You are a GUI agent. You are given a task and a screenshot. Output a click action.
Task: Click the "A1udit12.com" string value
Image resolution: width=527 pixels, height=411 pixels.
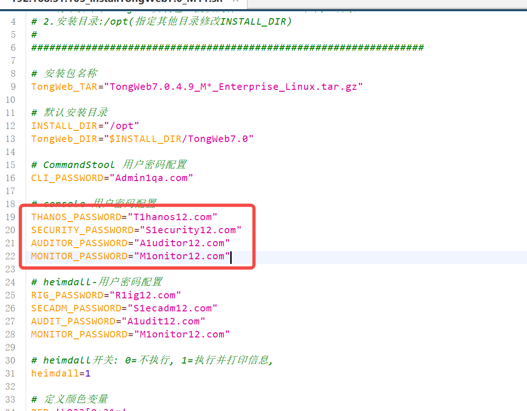coord(164,322)
